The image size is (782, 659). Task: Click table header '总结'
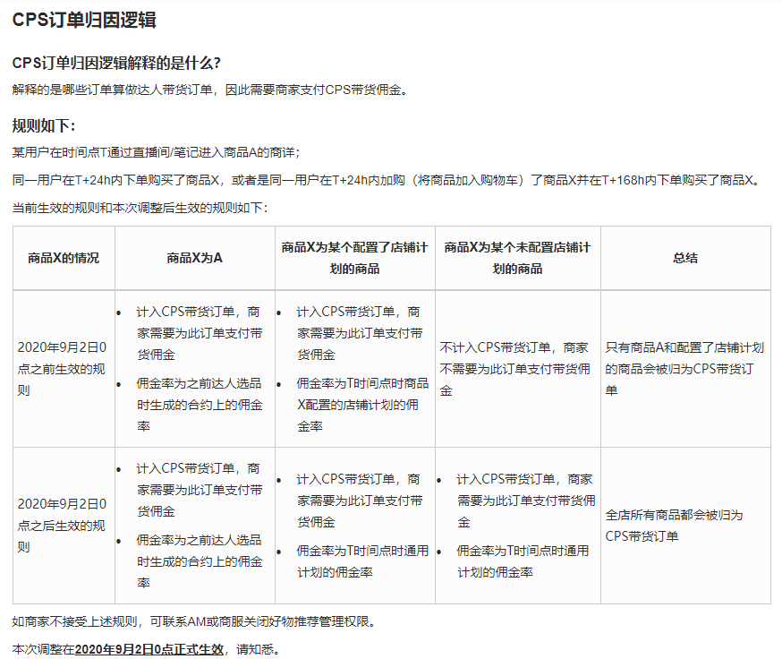click(x=685, y=258)
